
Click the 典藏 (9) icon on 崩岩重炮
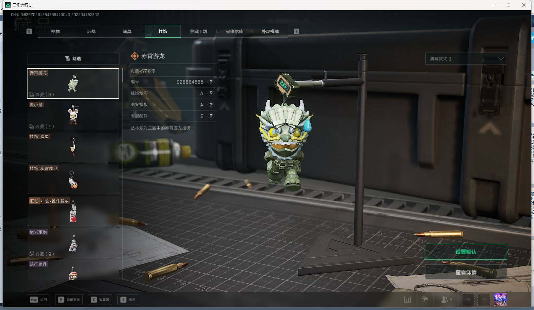[32, 254]
